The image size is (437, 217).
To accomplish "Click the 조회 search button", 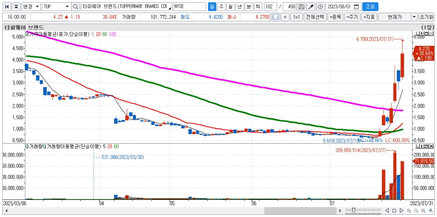I will (371, 7).
